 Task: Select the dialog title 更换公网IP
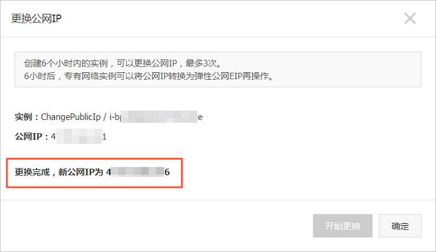click(x=36, y=19)
